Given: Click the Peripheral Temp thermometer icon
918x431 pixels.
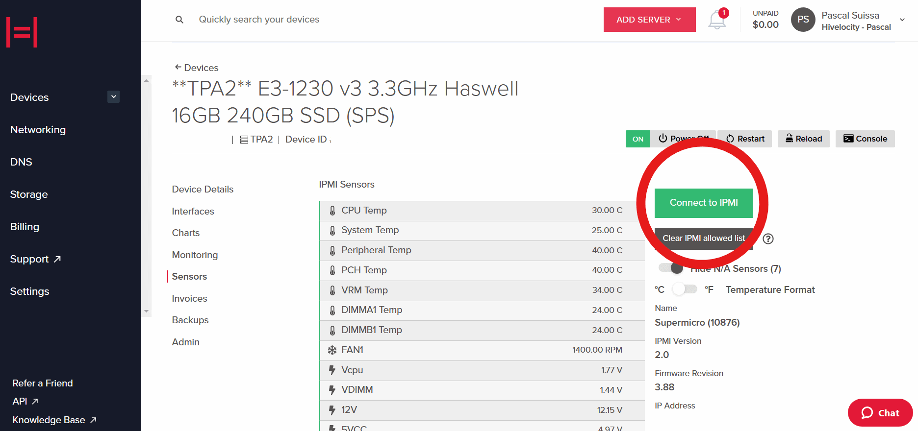Looking at the screenshot, I should [332, 251].
